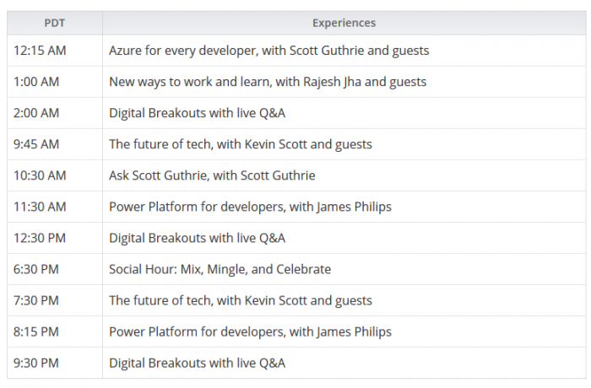Click New ways to work and learn session

pyautogui.click(x=267, y=82)
